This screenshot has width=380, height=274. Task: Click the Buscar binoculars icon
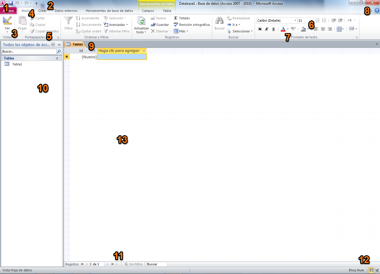(x=220, y=21)
